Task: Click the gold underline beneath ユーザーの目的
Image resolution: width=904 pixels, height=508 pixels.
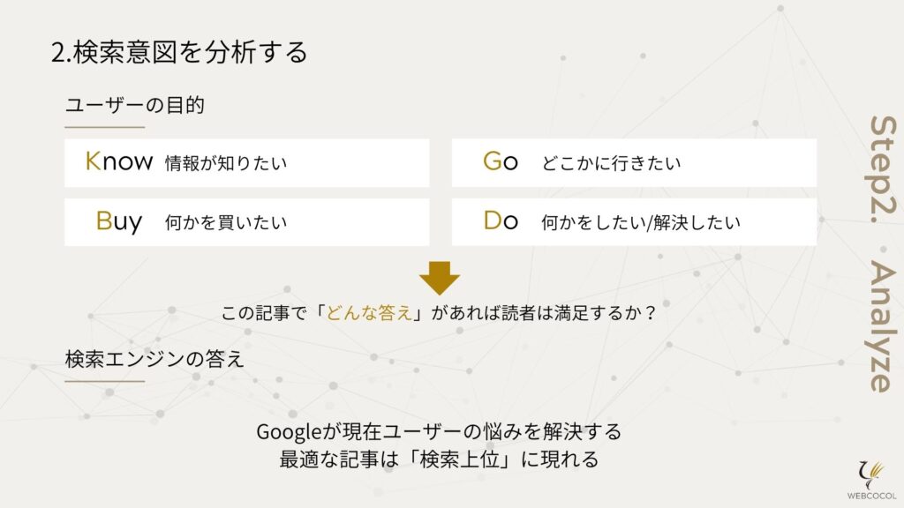Action: pyautogui.click(x=104, y=127)
